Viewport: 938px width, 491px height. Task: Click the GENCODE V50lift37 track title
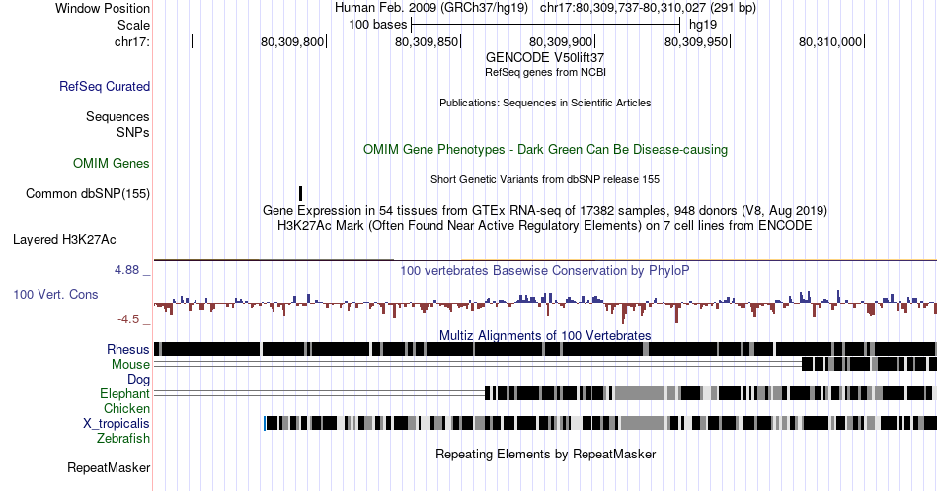tap(545, 57)
